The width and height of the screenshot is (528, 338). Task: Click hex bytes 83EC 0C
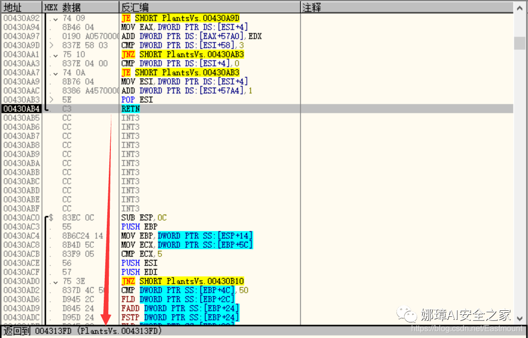pyautogui.click(x=78, y=218)
